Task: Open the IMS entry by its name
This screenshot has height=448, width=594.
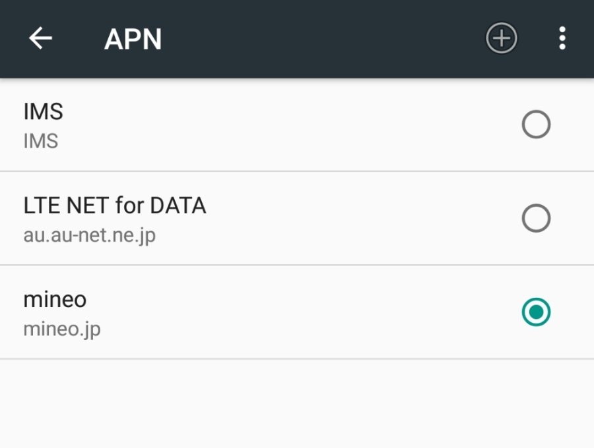Action: click(x=44, y=112)
